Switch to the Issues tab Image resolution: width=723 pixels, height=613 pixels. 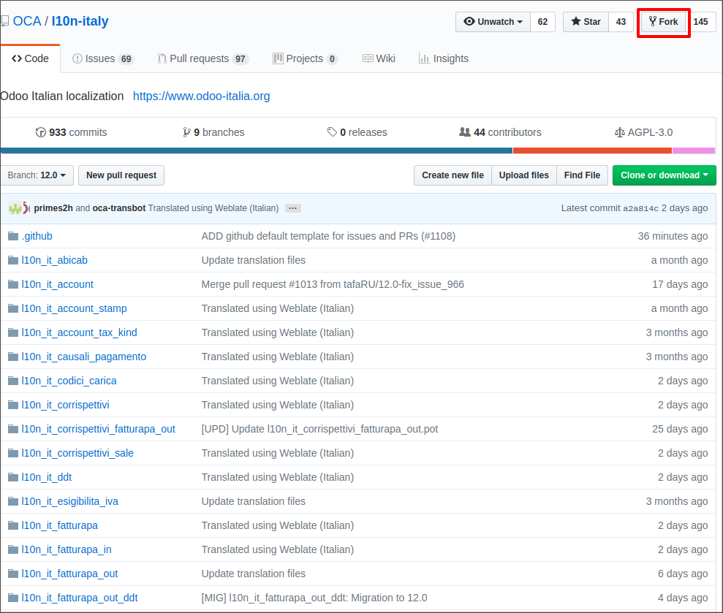[102, 58]
